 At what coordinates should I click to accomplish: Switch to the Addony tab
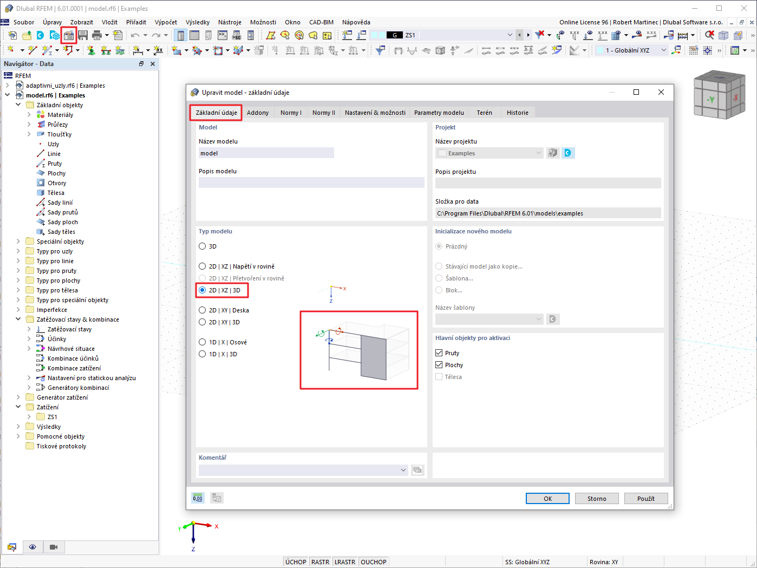click(258, 113)
